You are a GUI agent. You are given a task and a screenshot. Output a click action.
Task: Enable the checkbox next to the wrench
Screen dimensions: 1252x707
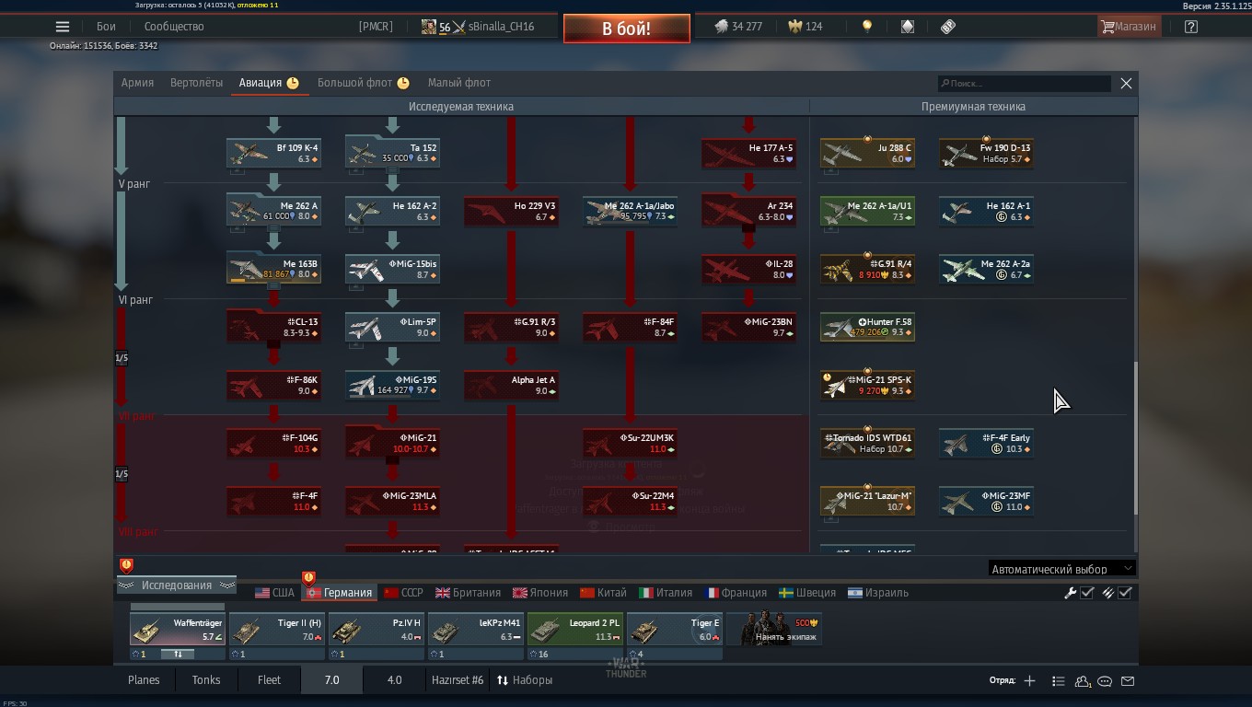1087,593
